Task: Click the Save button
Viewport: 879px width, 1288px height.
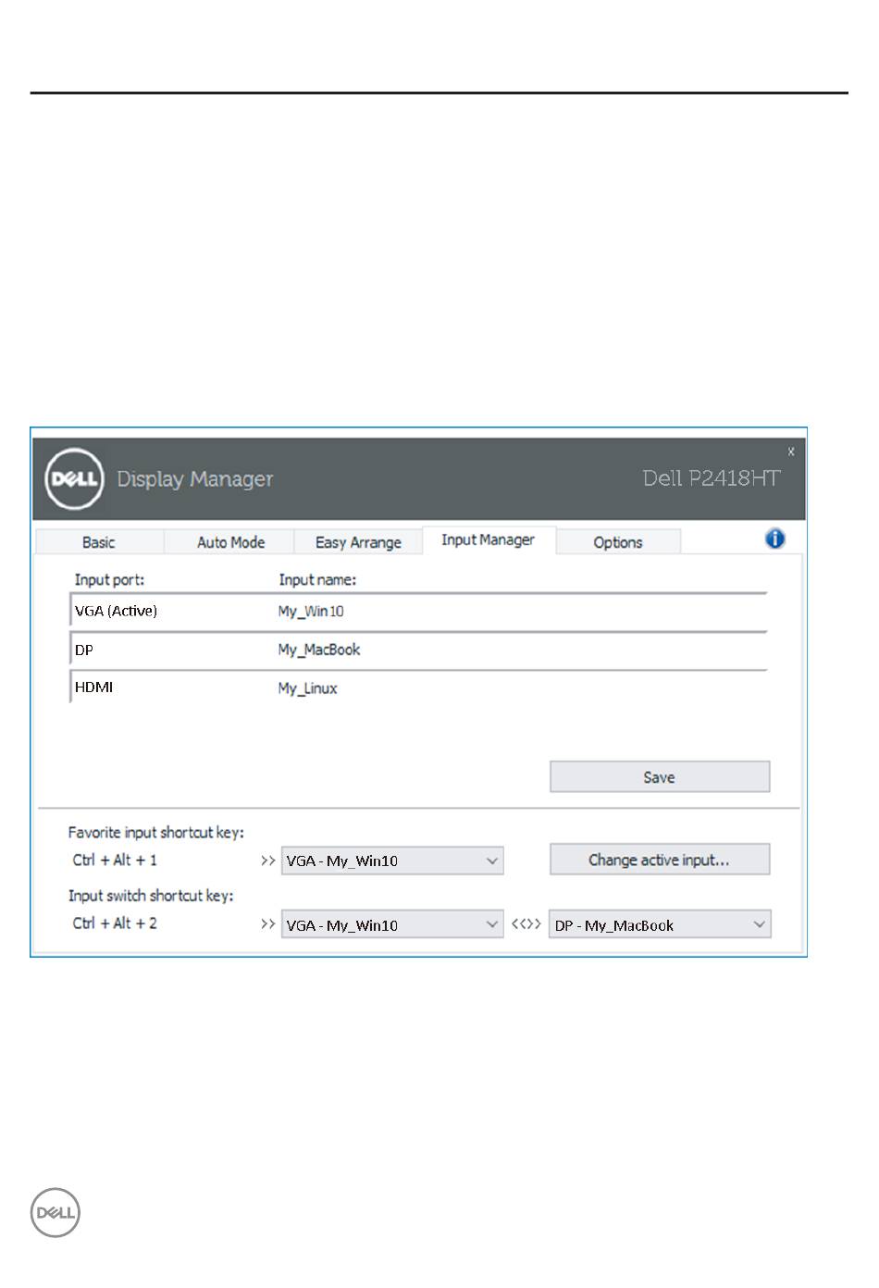Action: click(660, 777)
